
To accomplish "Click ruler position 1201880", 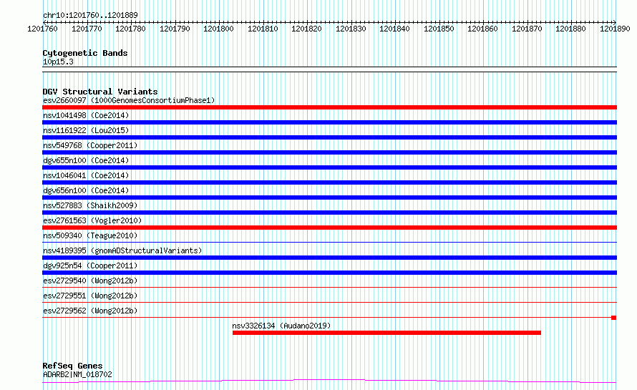I will coord(570,29).
